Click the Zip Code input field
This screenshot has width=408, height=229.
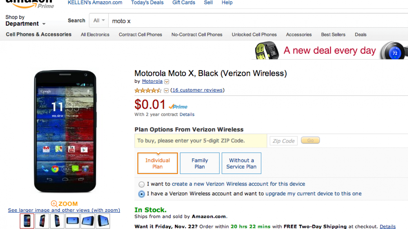tap(284, 141)
